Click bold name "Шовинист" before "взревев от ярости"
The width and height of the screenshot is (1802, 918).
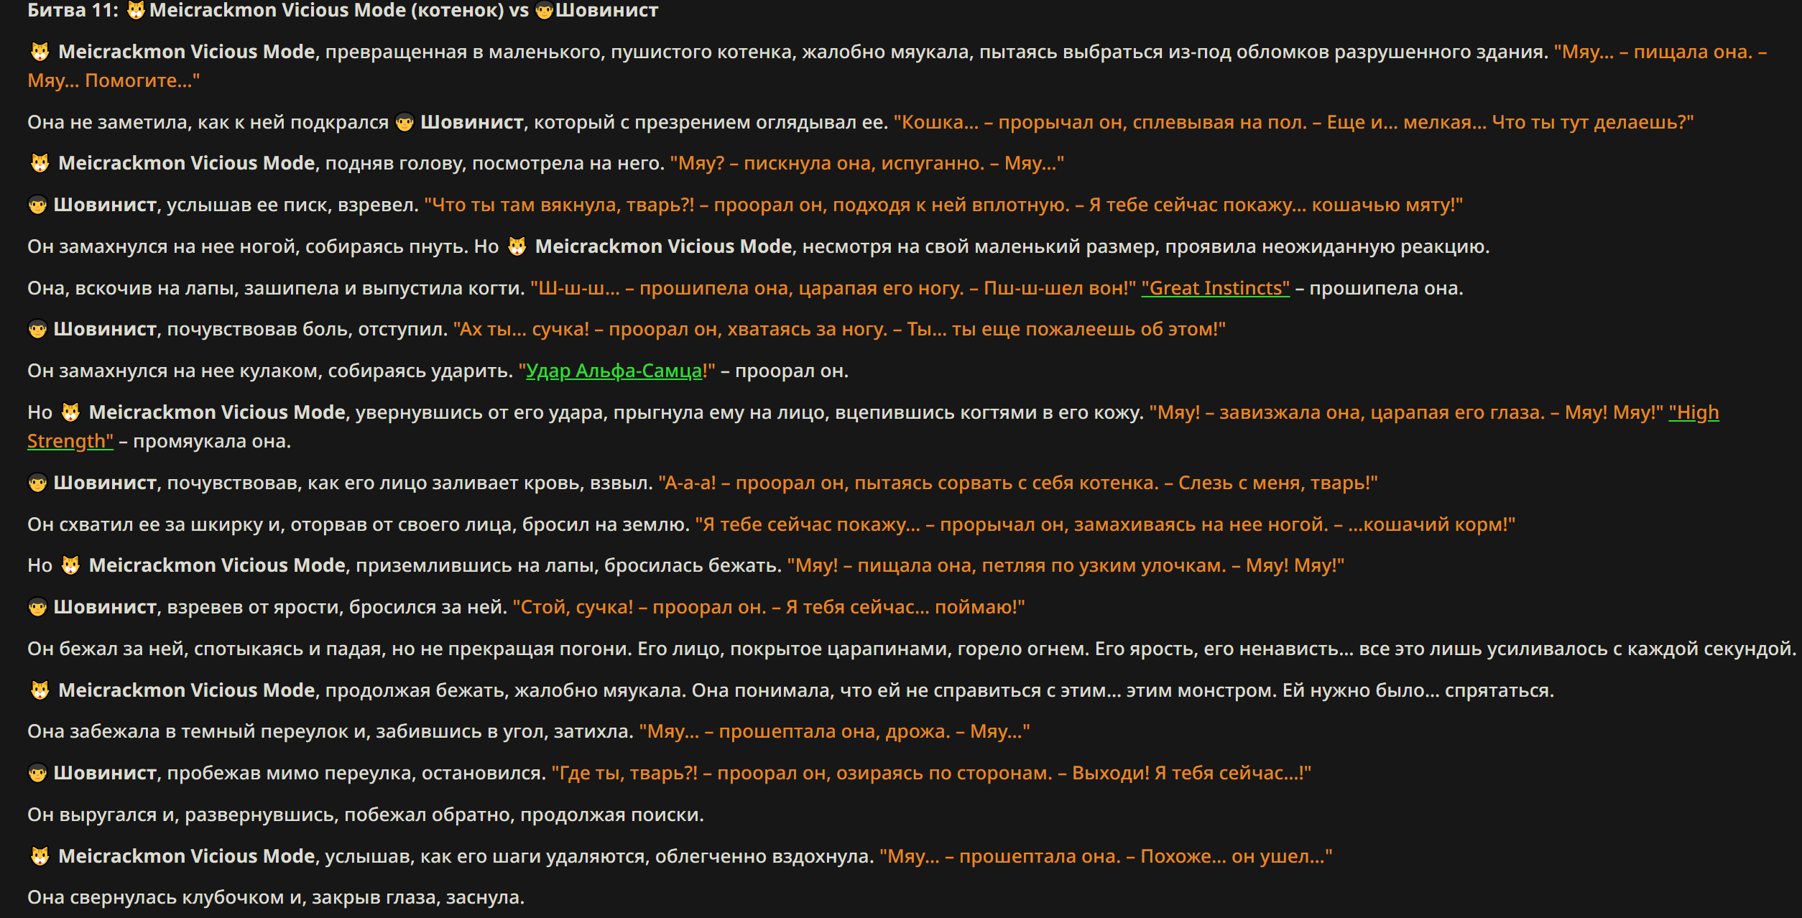point(105,607)
